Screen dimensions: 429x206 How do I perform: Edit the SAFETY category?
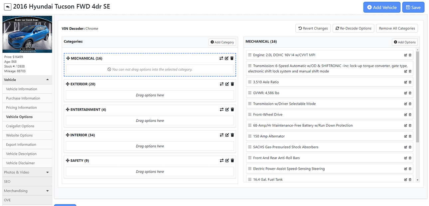point(227,161)
